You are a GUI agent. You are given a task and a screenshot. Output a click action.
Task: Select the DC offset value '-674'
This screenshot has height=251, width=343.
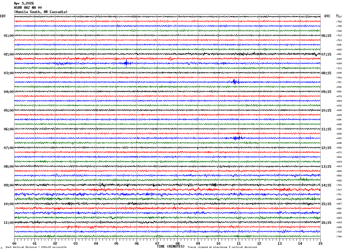[339, 96]
